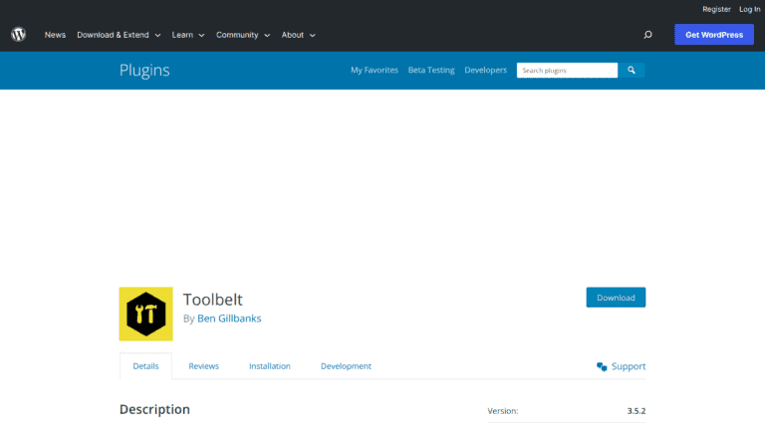Select the Details tab
The width and height of the screenshot is (765, 430).
pyautogui.click(x=145, y=366)
